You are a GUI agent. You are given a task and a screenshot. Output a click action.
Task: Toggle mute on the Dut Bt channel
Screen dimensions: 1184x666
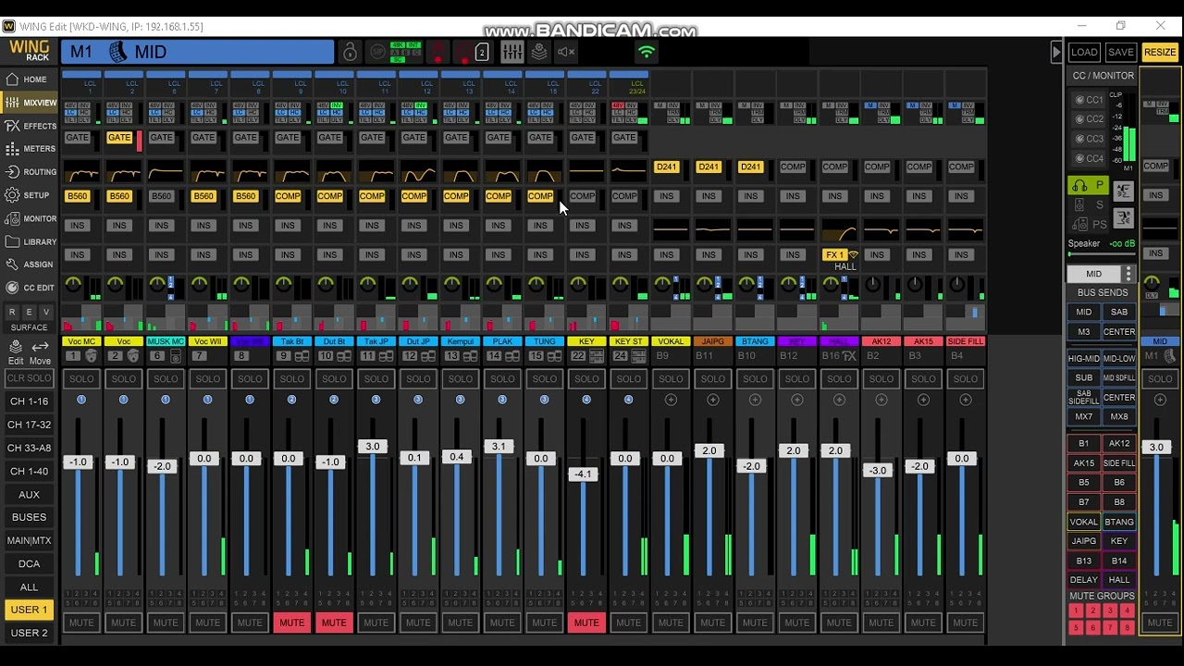pos(334,623)
